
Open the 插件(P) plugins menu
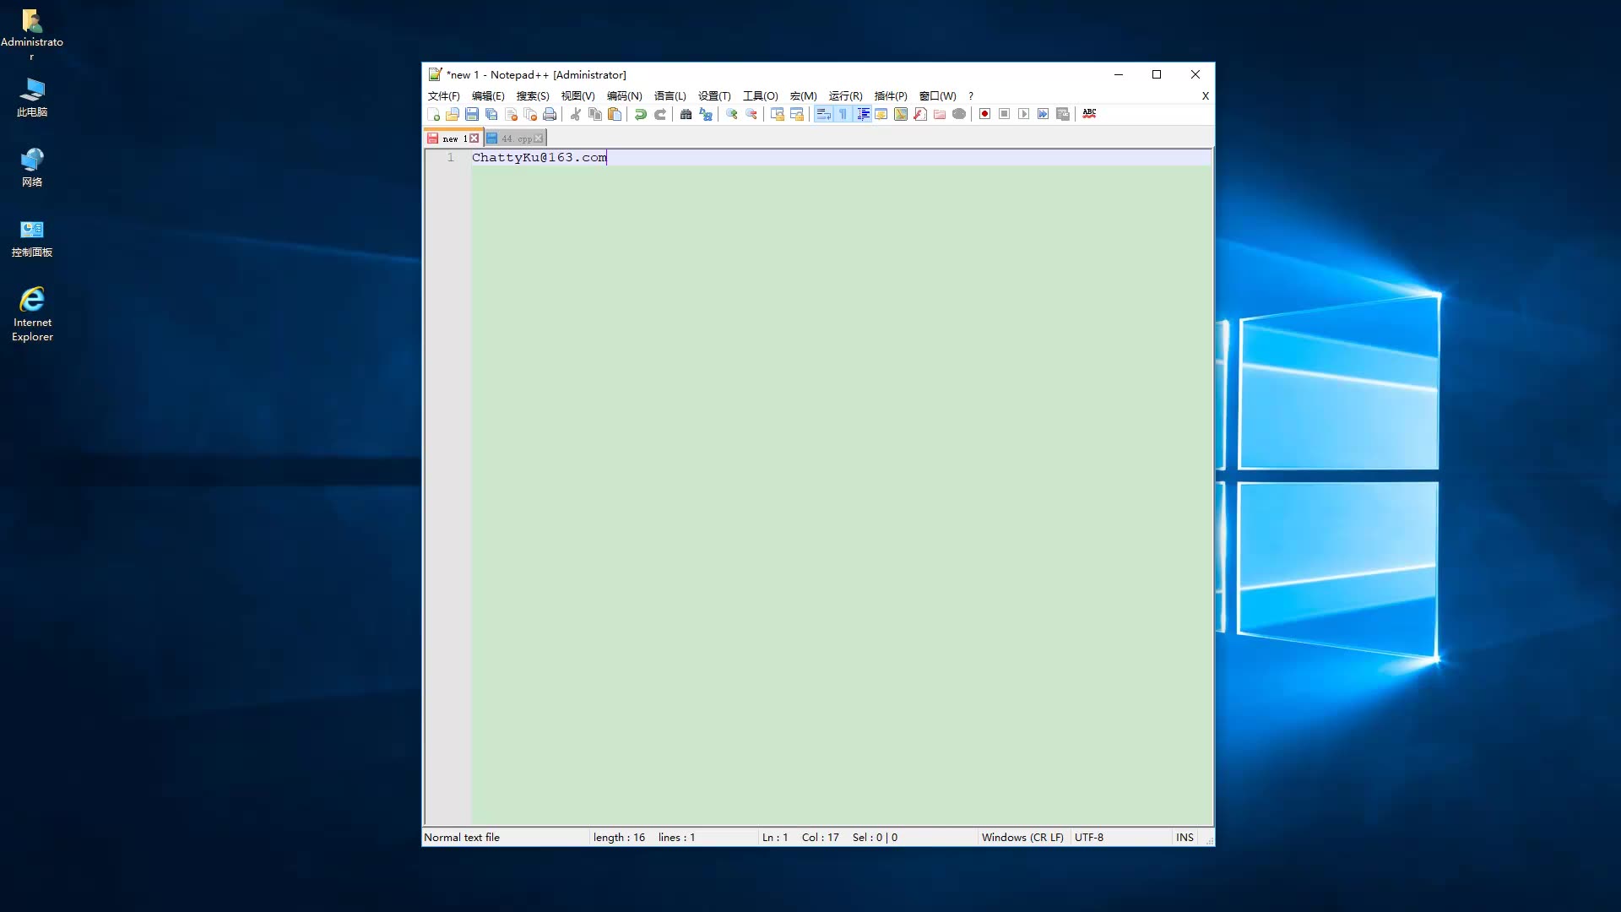click(890, 96)
